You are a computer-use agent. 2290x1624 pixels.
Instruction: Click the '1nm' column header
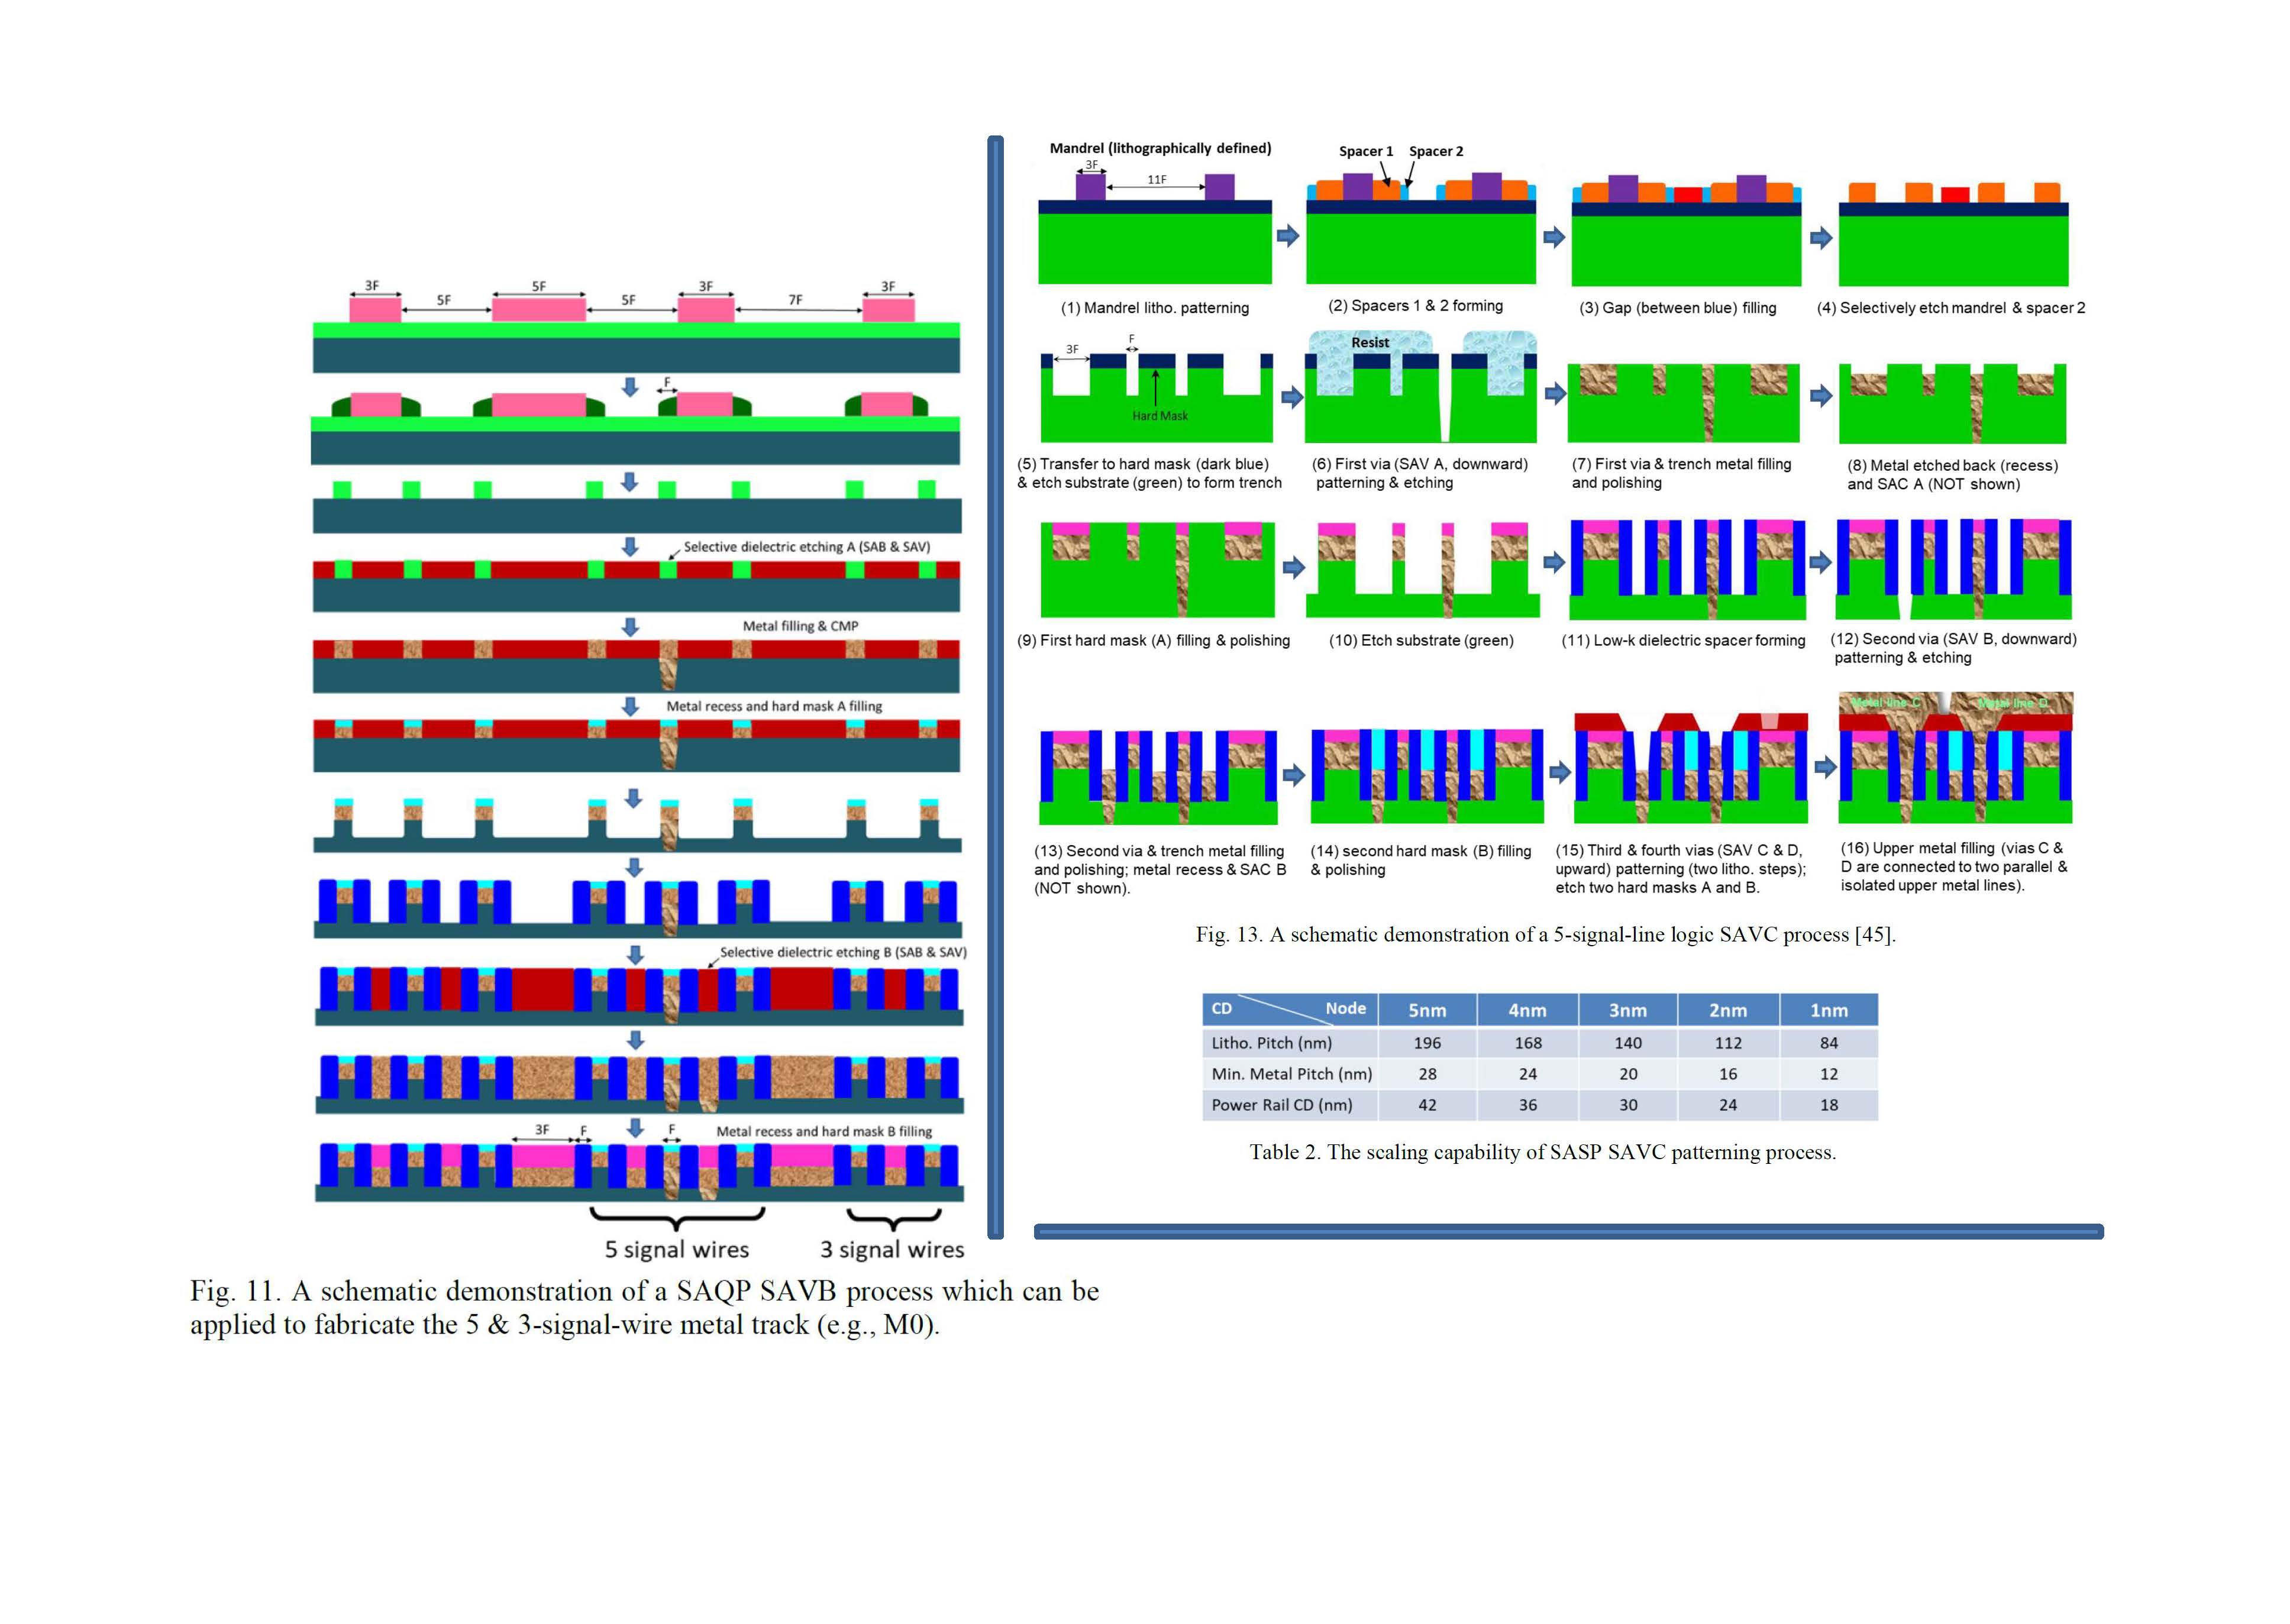(1829, 1010)
